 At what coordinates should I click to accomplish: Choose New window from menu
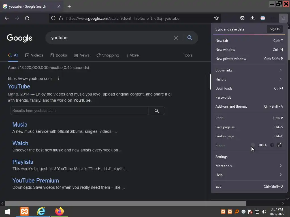tap(249, 50)
